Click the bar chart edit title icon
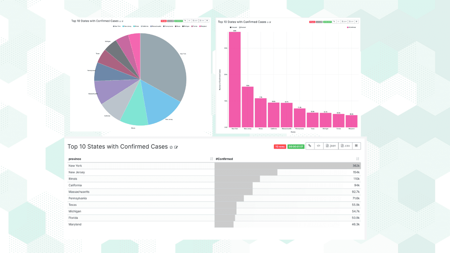Viewport: 450px width, 253px height. pyautogui.click(x=270, y=22)
